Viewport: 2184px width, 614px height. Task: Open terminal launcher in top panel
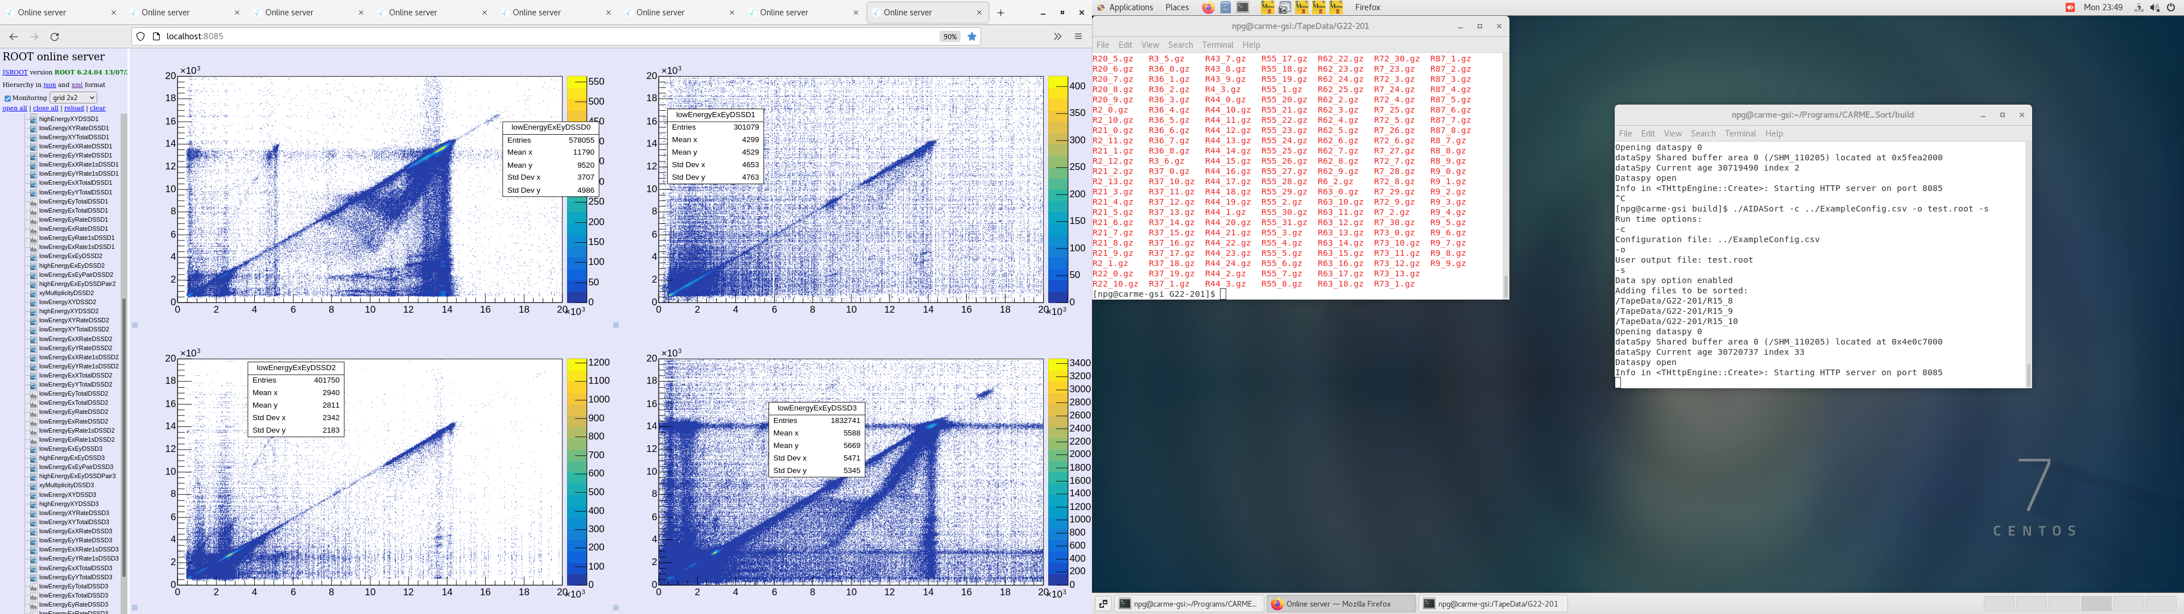(x=1243, y=7)
